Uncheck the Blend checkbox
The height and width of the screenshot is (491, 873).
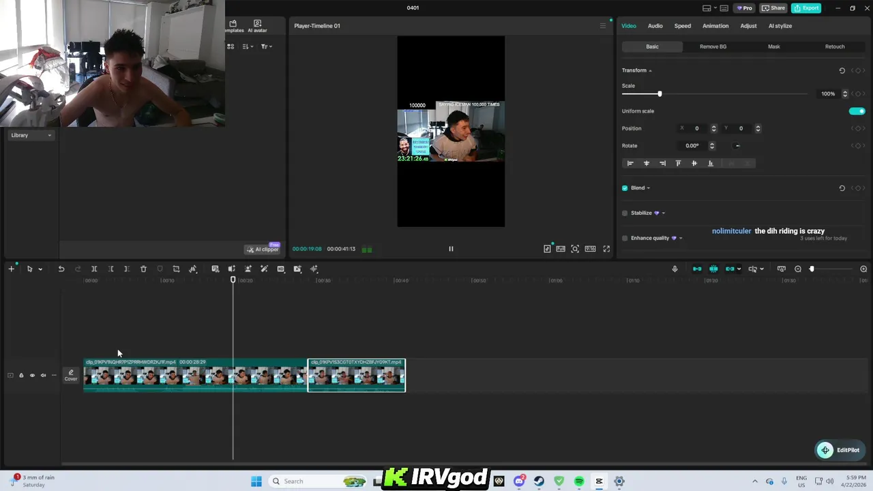[625, 188]
